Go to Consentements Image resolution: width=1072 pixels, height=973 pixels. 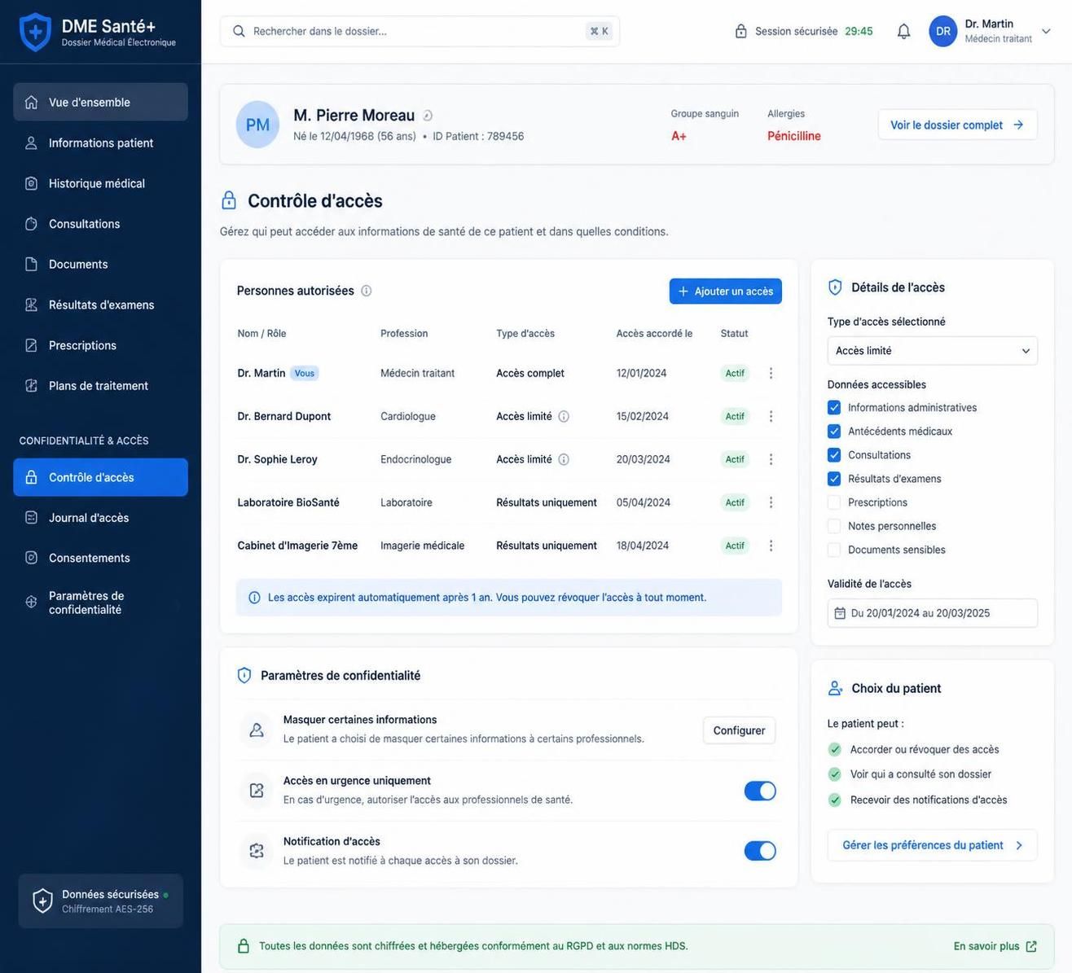[100, 558]
